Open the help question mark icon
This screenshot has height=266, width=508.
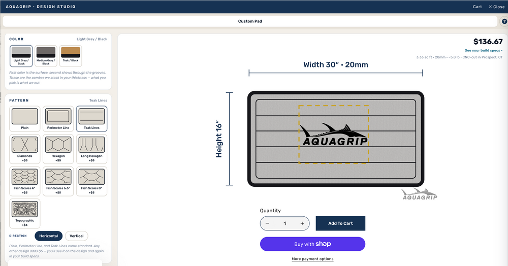click(x=504, y=21)
